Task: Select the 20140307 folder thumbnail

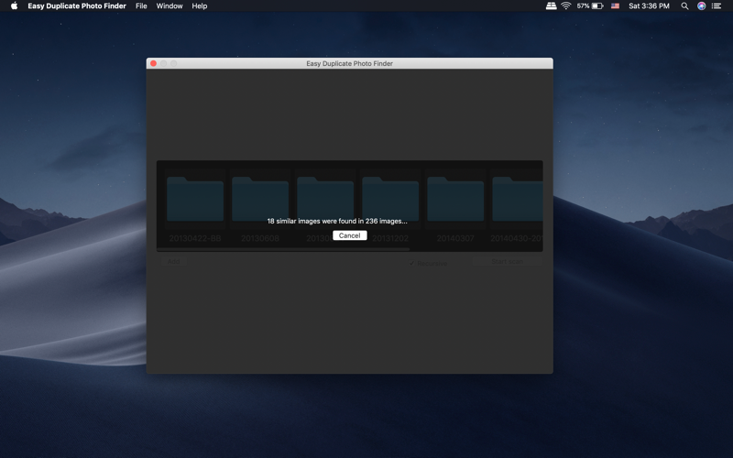Action: (x=455, y=199)
